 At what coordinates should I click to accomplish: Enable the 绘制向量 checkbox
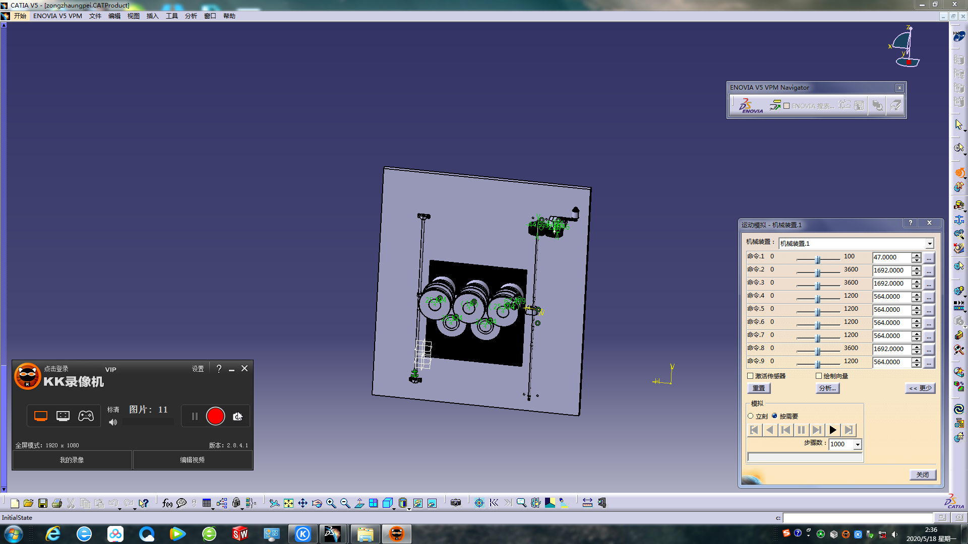coord(819,376)
